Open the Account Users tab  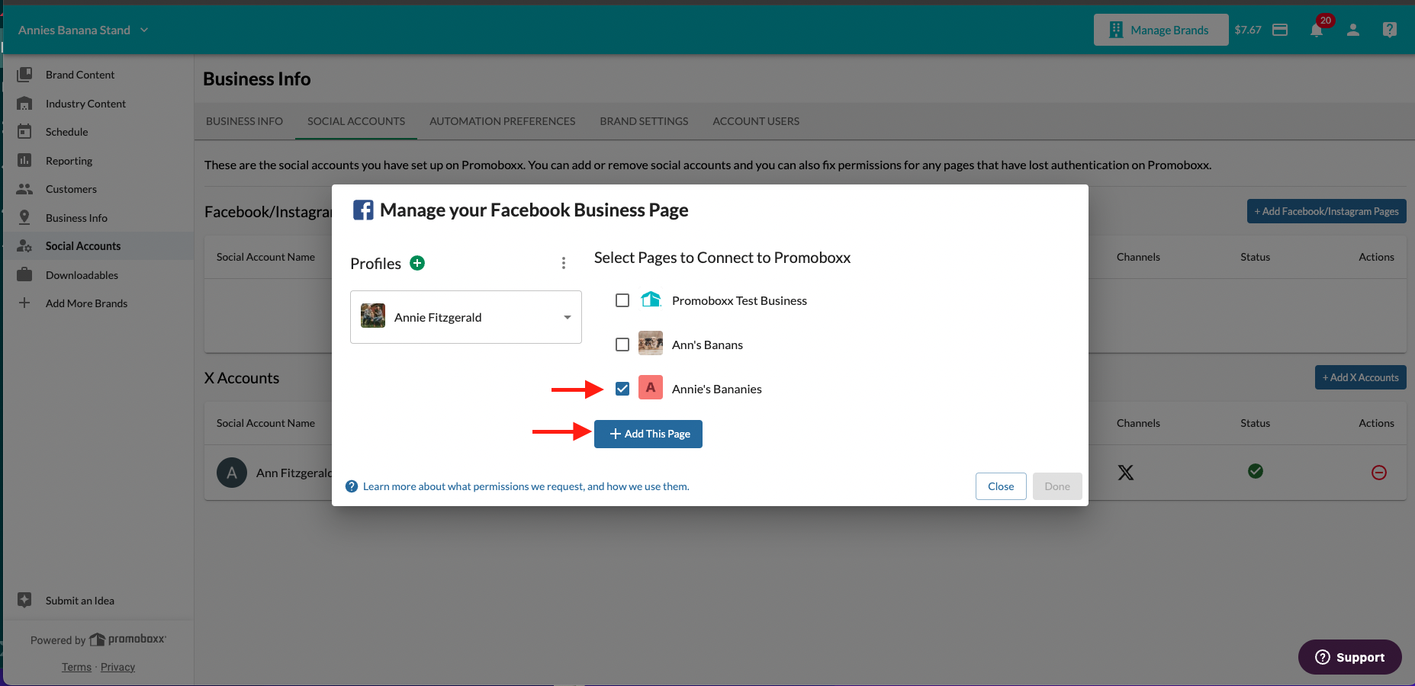coord(756,121)
